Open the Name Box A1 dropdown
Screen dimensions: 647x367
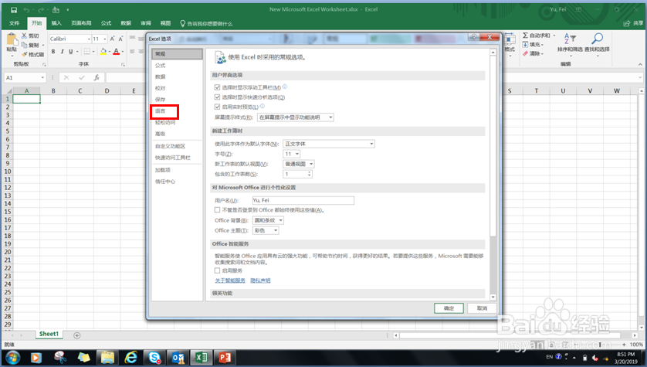42,77
